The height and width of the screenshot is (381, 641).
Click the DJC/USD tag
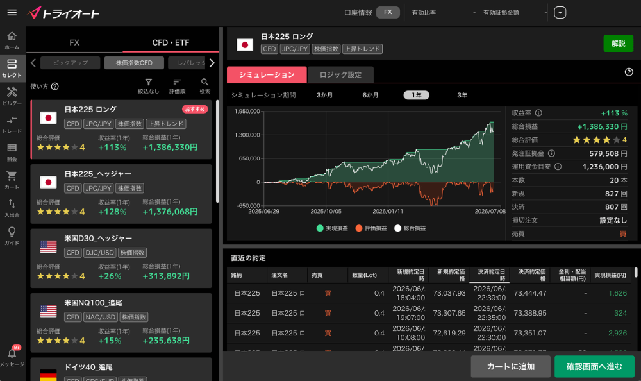point(100,253)
